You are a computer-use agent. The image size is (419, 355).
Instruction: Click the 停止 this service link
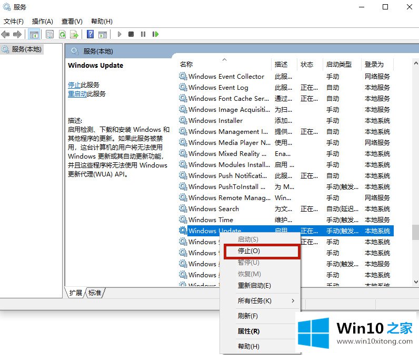74,85
